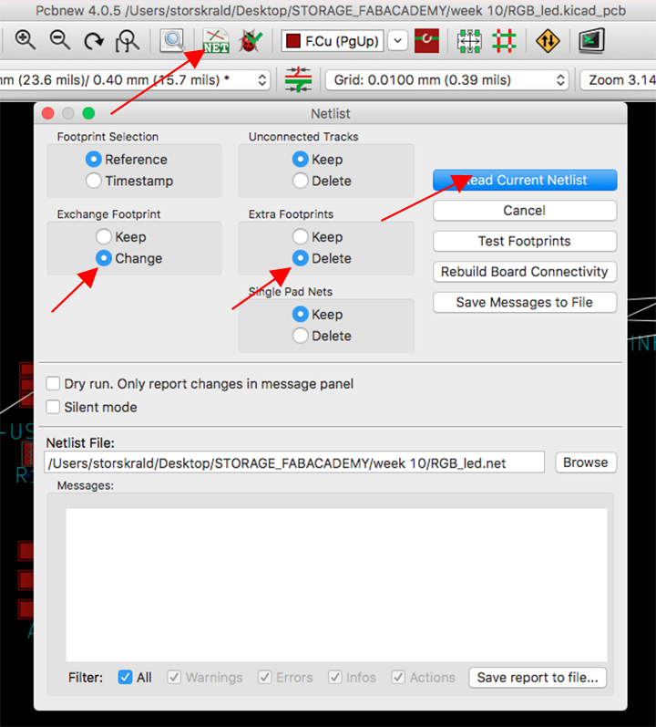Toggle the Warnings filter checkbox
656x727 pixels.
tap(174, 678)
